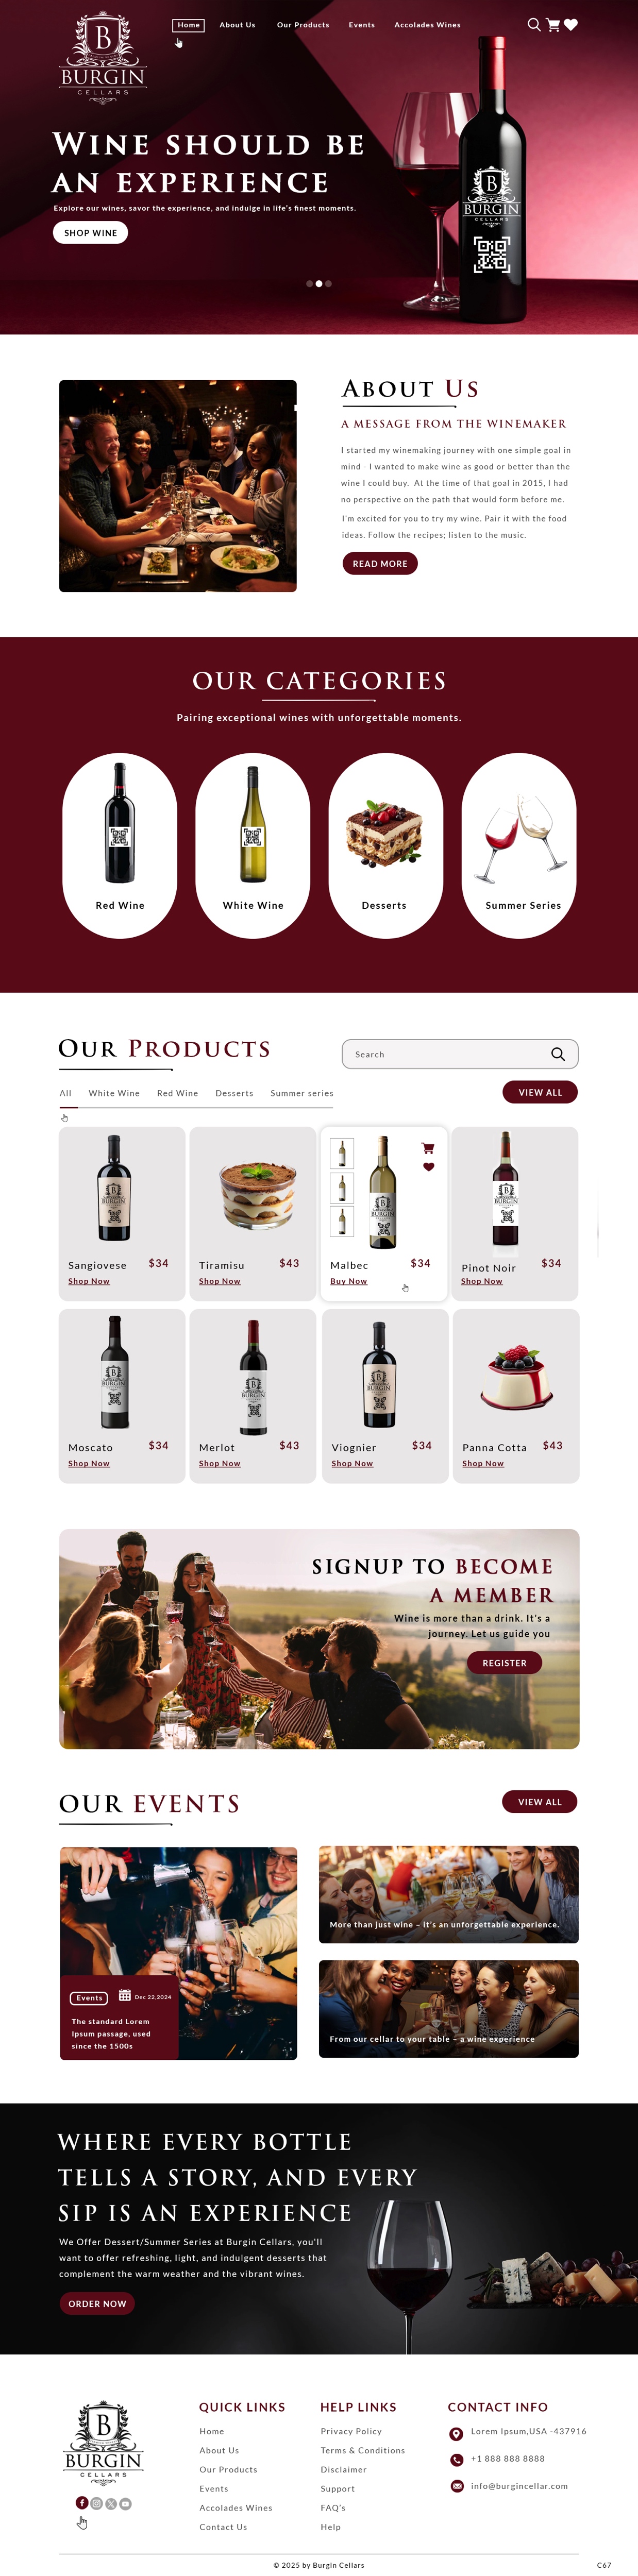Select the first Malbec bottle thumbnail
The image size is (638, 2576).
[342, 1153]
